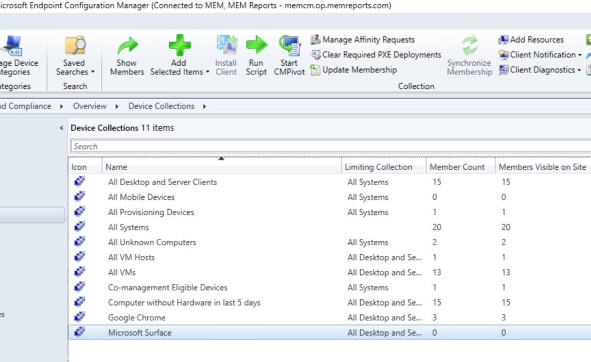Click icon of All Unknown Computers row

[x=79, y=242]
